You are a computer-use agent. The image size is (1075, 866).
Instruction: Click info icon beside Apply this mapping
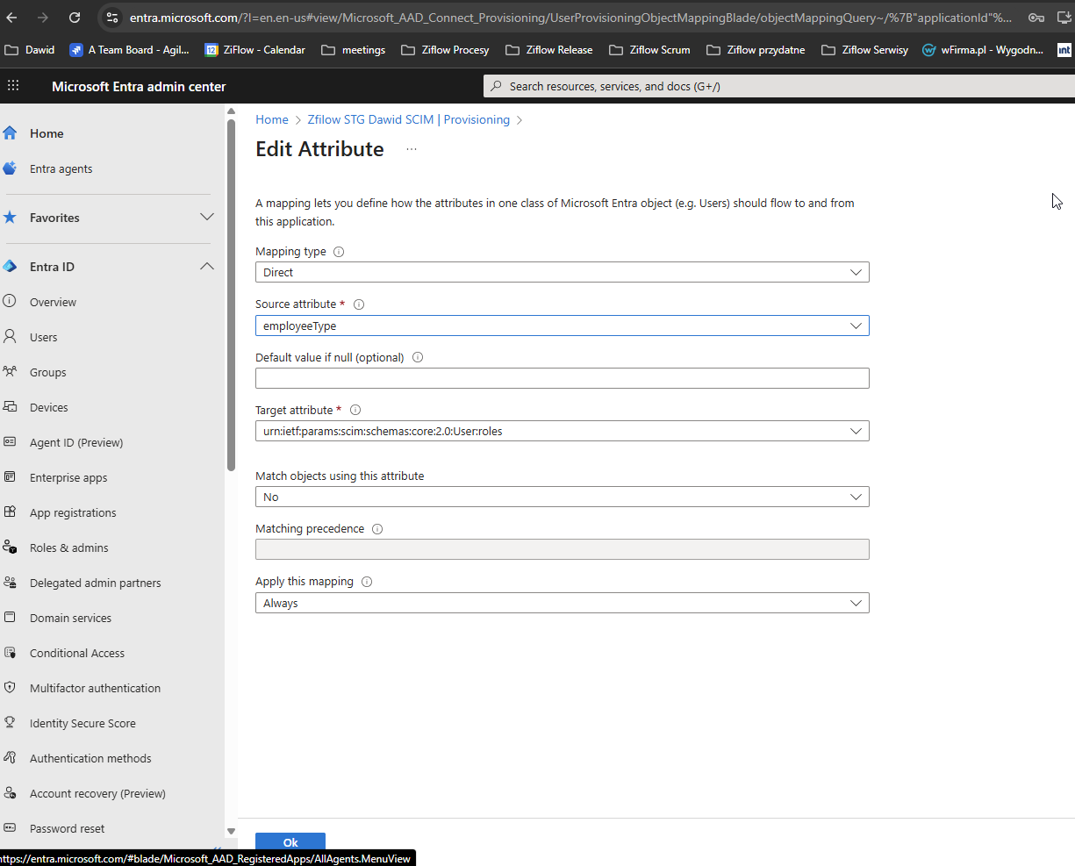click(x=367, y=582)
